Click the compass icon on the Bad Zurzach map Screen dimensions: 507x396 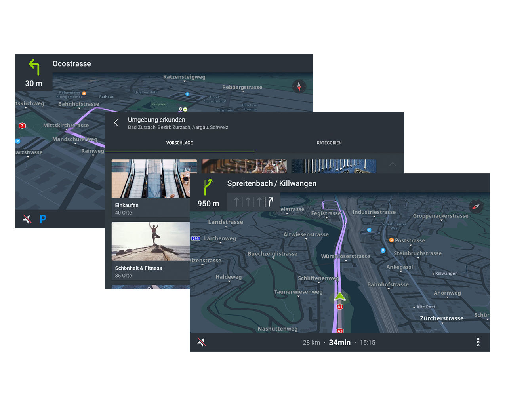click(299, 86)
